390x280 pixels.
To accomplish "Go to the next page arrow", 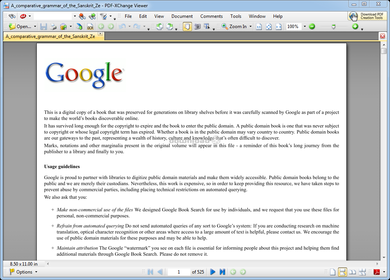I will 212,272.
